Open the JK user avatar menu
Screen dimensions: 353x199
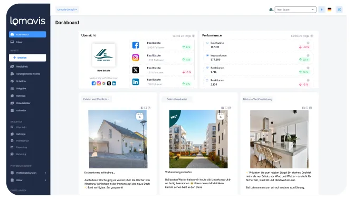[x=339, y=10]
